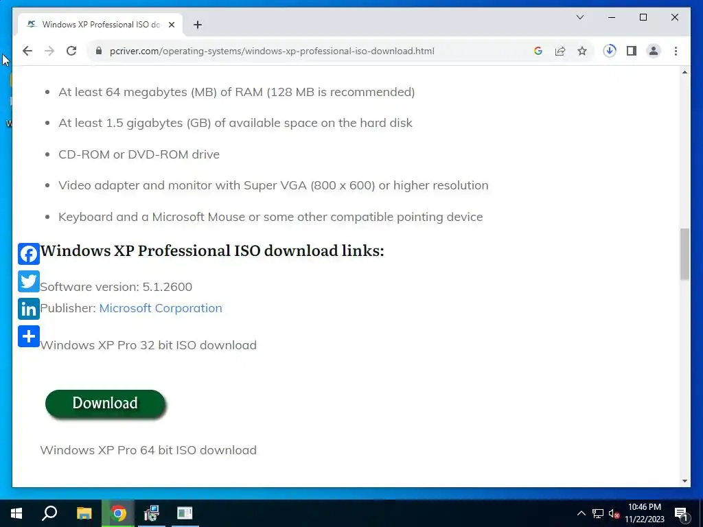The height and width of the screenshot is (527, 703).
Task: Share on LinkedIn icon
Action: click(x=29, y=309)
